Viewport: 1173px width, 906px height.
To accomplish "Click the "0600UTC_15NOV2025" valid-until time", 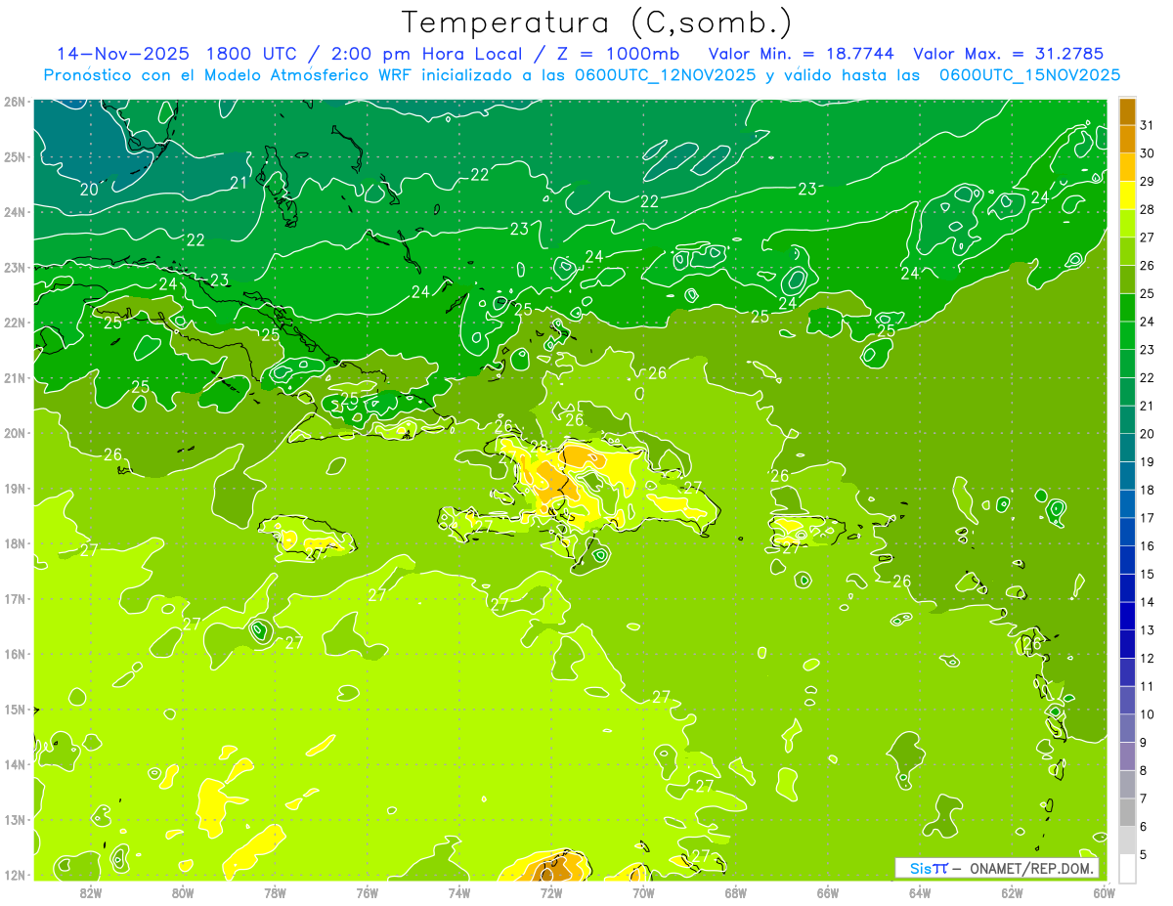I will 1029,74.
